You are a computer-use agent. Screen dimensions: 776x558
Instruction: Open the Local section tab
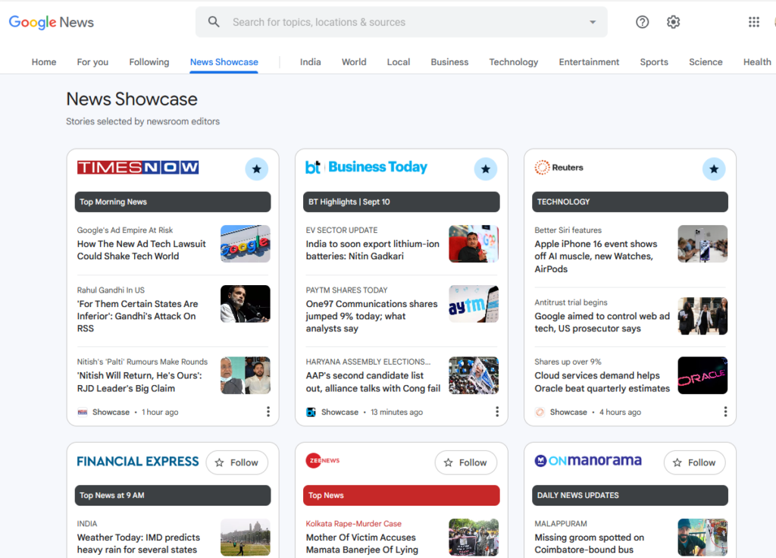coord(399,62)
